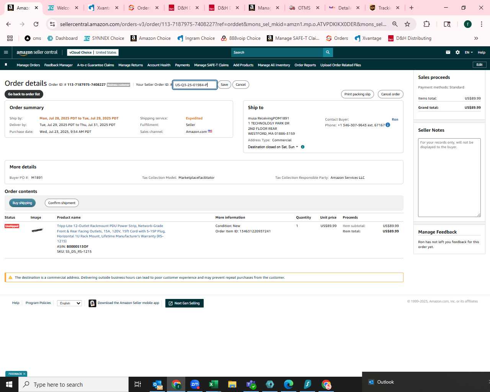Click the Edit navigation button

[479, 65]
